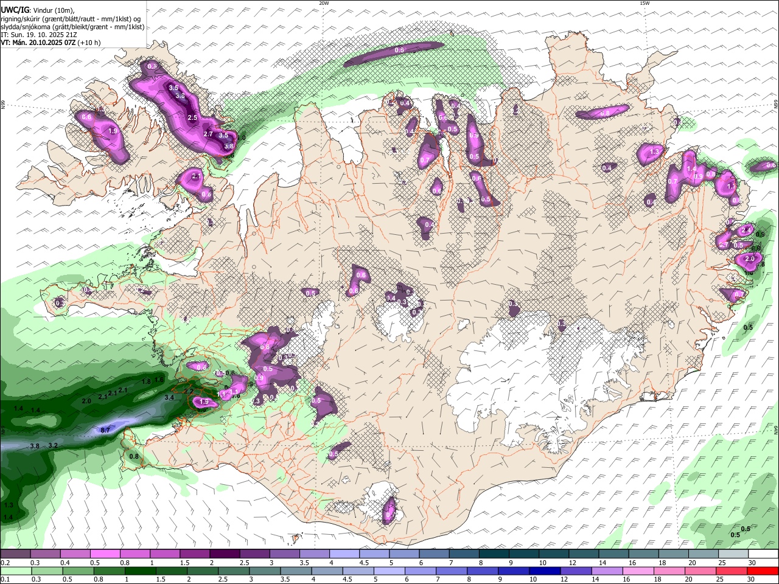Click the 'slydda/snjókoma' legend description line
Image resolution: width=779 pixels, height=584 pixels.
[72, 27]
